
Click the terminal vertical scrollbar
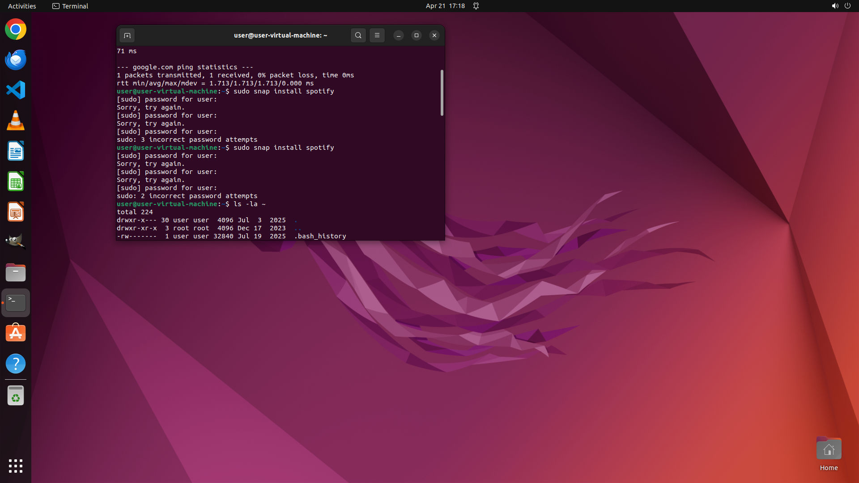click(x=442, y=93)
